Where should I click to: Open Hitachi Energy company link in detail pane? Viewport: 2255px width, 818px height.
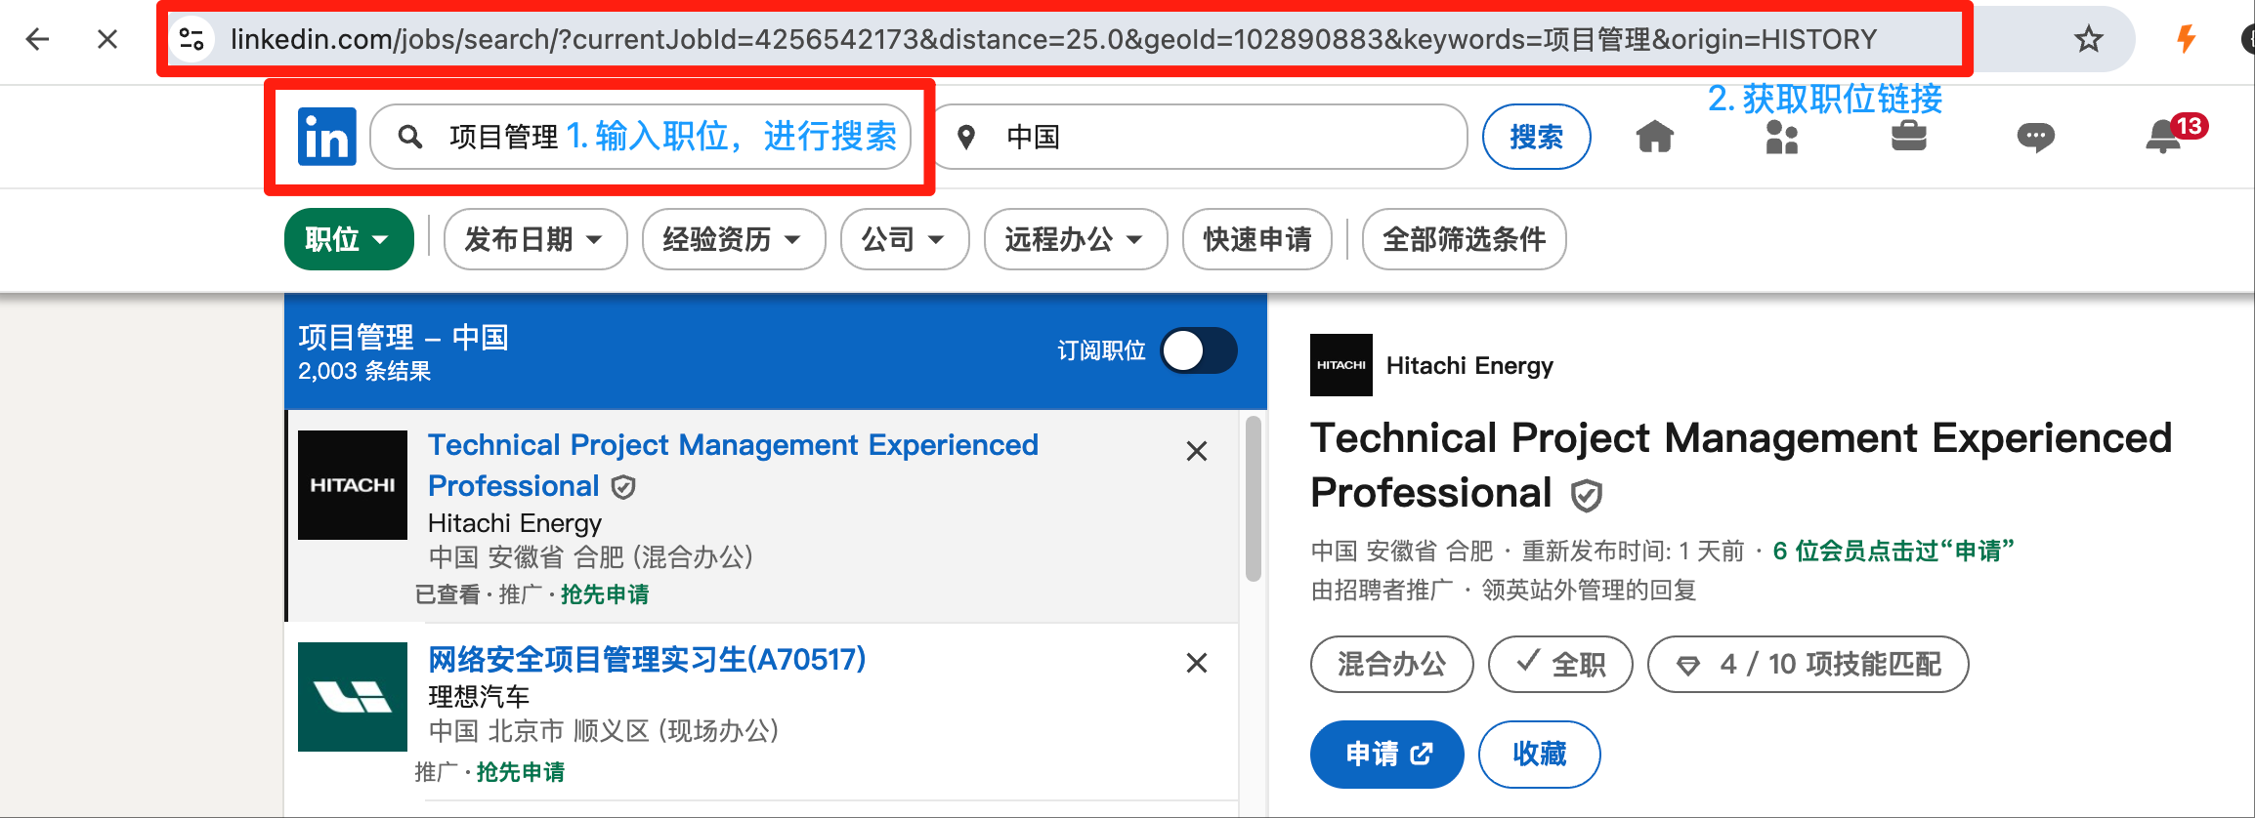[1469, 365]
